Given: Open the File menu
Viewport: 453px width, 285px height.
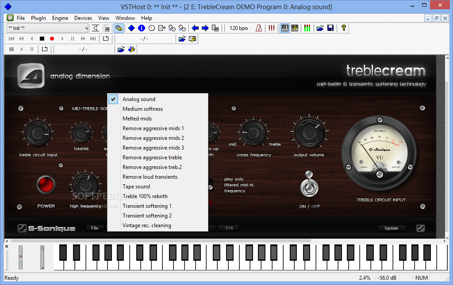Looking at the screenshot, I should [x=21, y=18].
